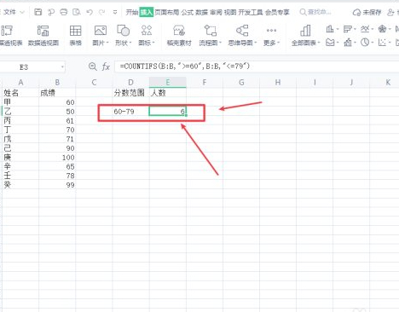Image resolution: width=399 pixels, height=312 pixels.
Task: Click the 人数 header cell
Action: pos(168,93)
